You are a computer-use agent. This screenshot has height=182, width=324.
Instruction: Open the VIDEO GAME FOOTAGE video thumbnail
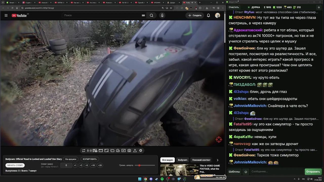pos(179,170)
